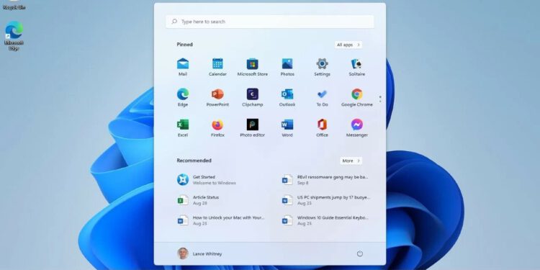Click the Type here to search box

(270, 22)
